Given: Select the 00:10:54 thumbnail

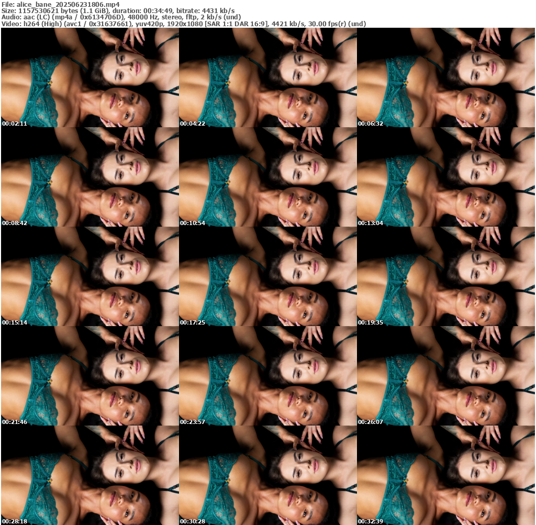Looking at the screenshot, I should [267, 177].
